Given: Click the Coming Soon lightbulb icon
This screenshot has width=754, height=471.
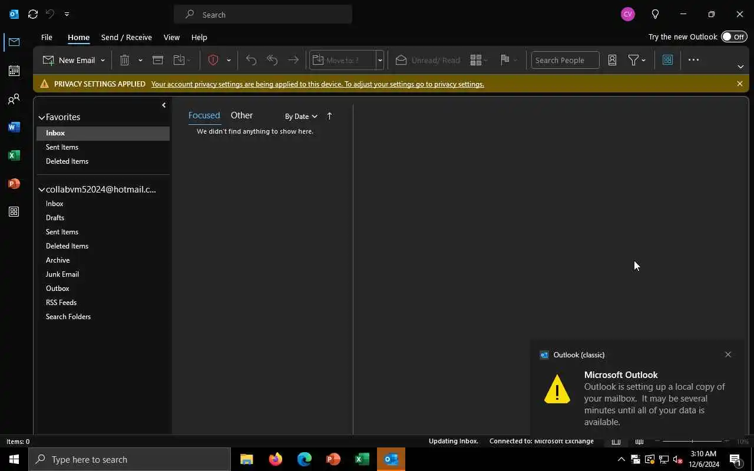Looking at the screenshot, I should pyautogui.click(x=655, y=14).
